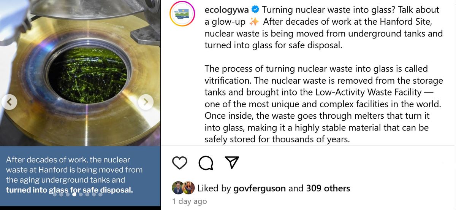Like the post with the heart icon
Viewport: 456px width, 210px height.
pos(180,163)
